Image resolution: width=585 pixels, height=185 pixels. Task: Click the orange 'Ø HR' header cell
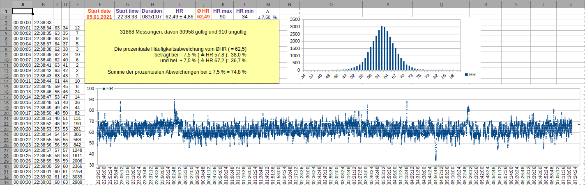[x=203, y=11]
